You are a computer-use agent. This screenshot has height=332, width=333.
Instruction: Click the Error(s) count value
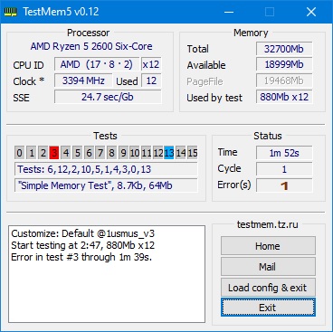[284, 185]
